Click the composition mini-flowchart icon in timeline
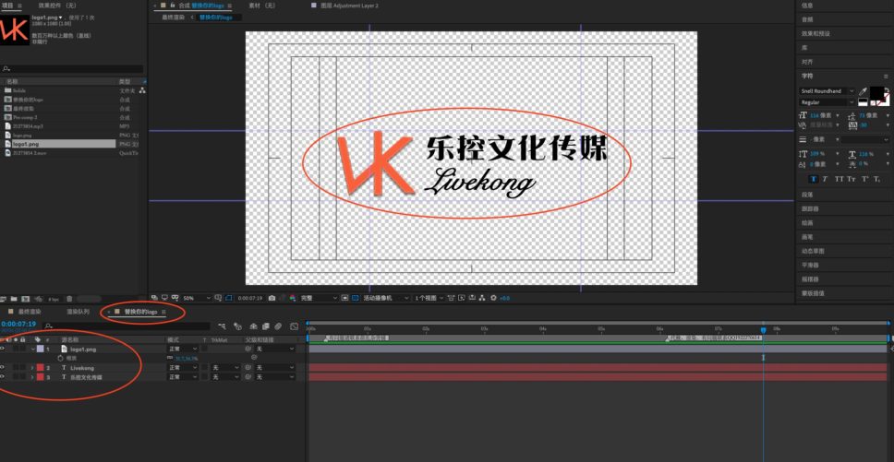Screen dimensions: 894x462 [223, 326]
